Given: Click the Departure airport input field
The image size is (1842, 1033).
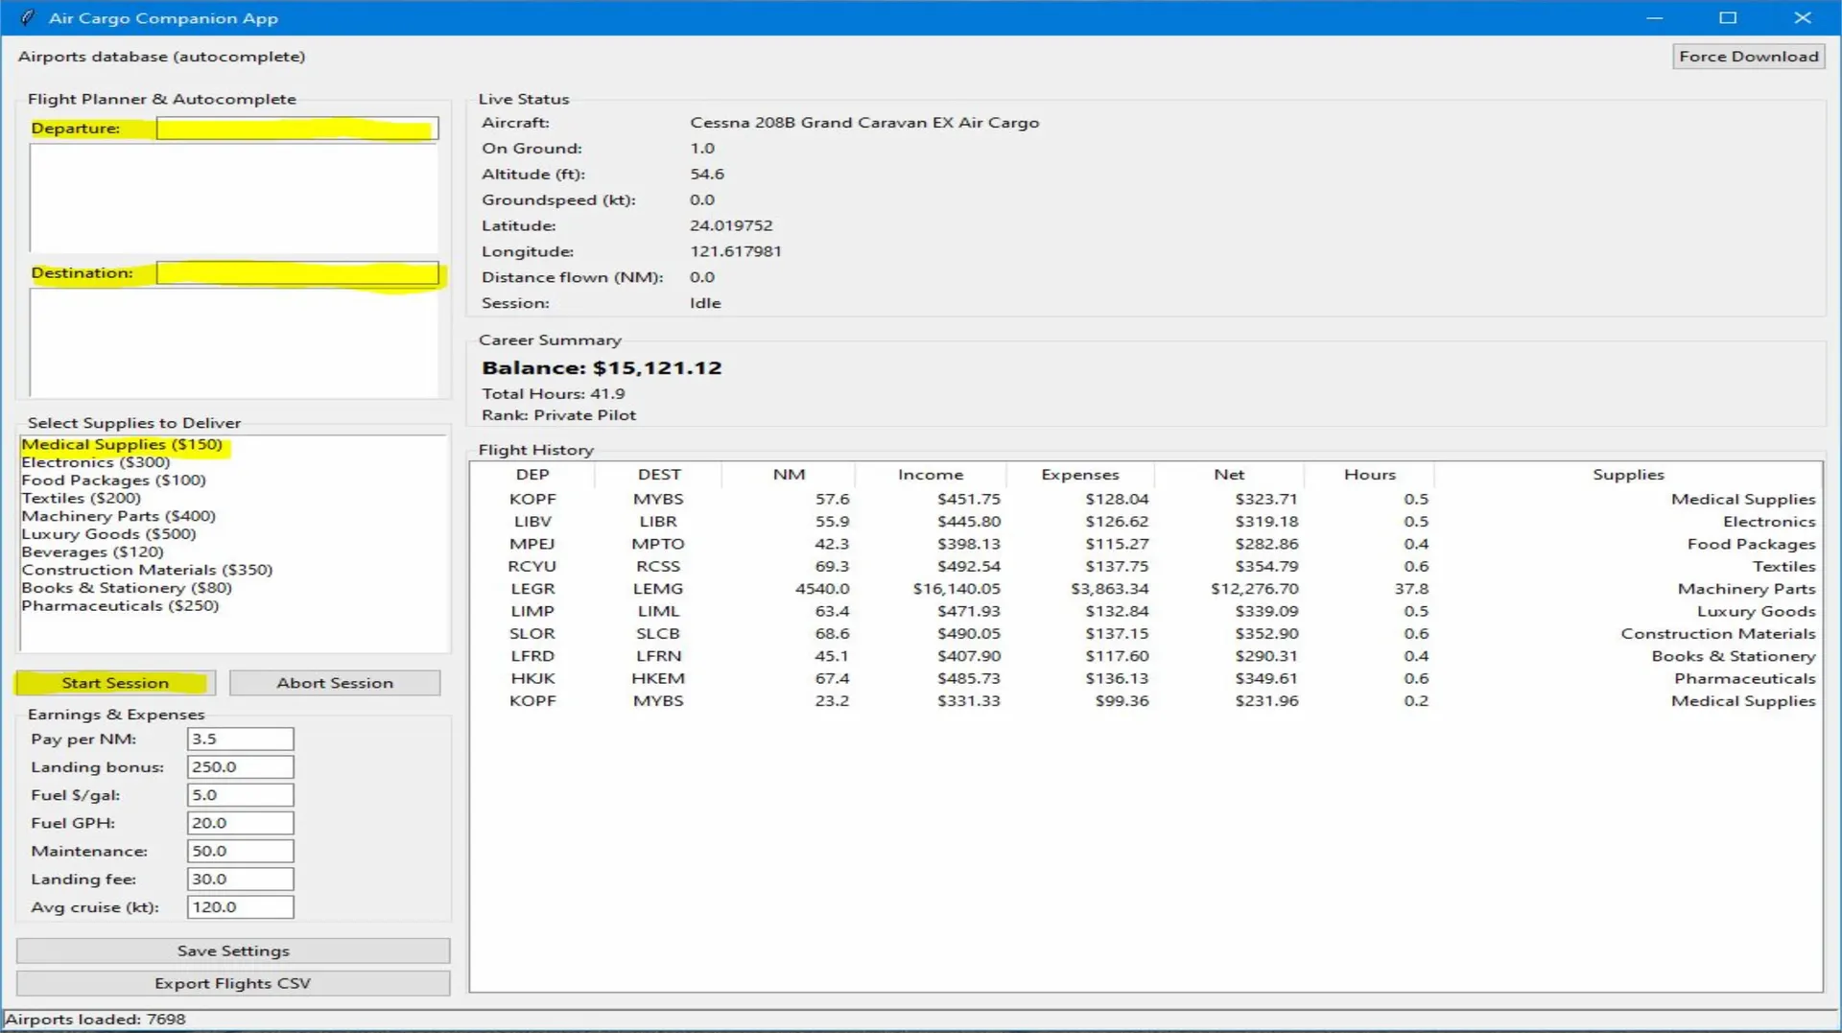Looking at the screenshot, I should (x=297, y=129).
